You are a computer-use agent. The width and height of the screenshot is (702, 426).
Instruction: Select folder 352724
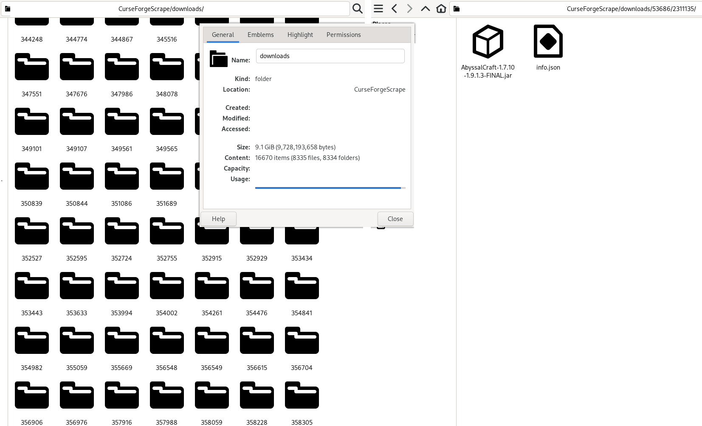coord(122,231)
